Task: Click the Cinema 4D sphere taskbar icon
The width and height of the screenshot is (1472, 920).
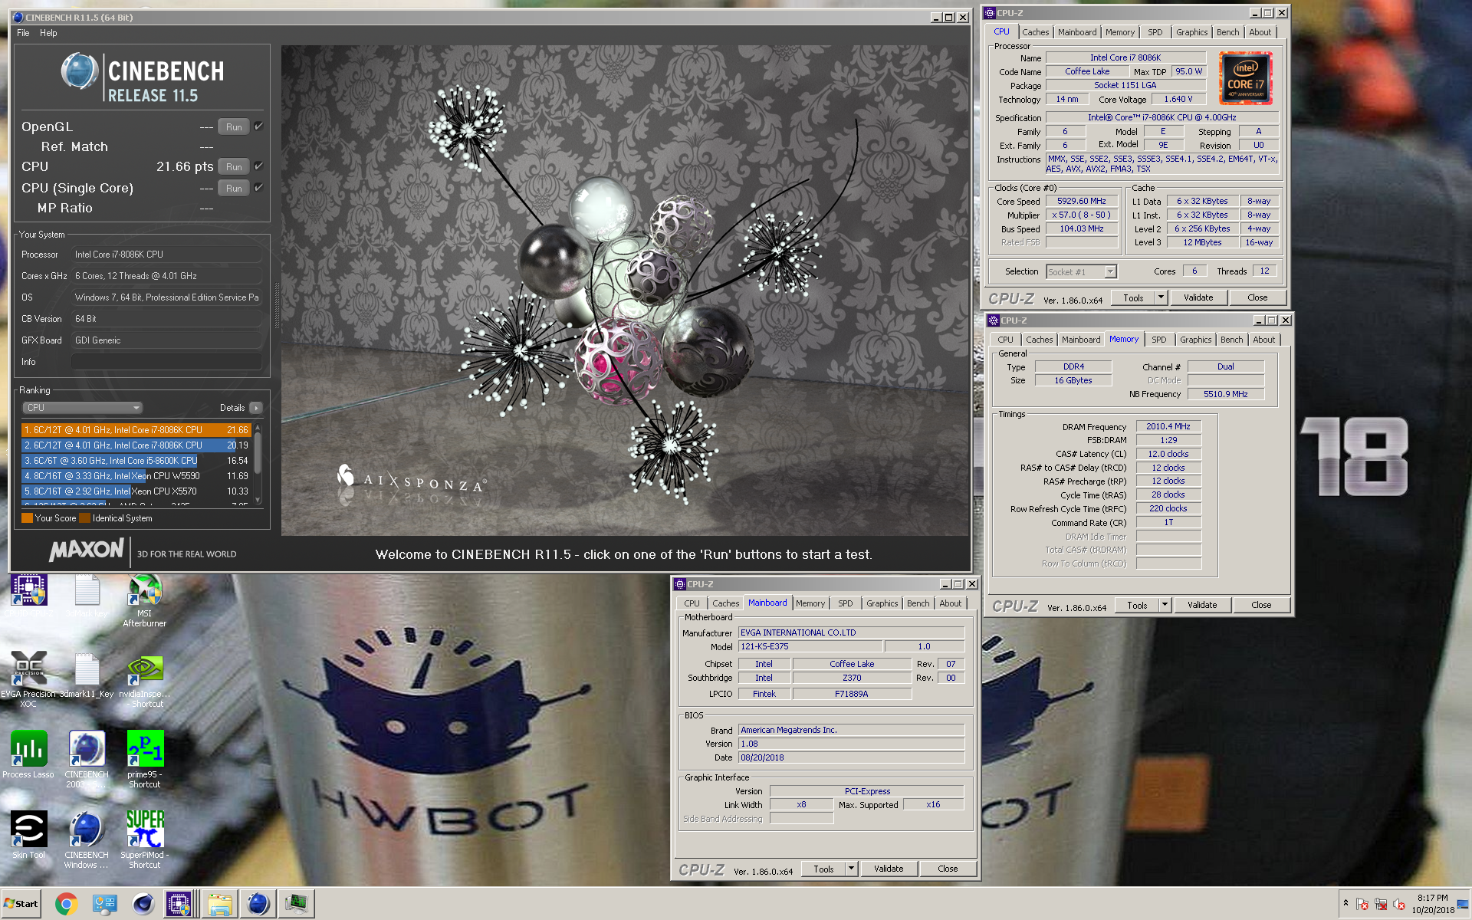Action: click(x=143, y=904)
